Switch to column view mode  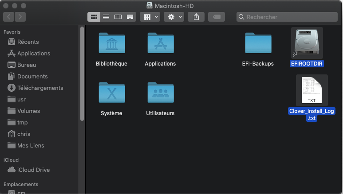point(118,17)
